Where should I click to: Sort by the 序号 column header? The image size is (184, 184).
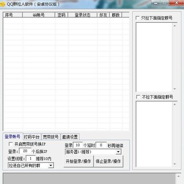point(13,15)
